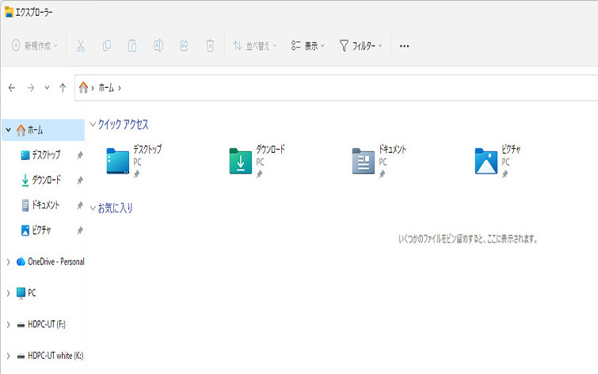This screenshot has height=374, width=598.
Task: Select PC in the navigation pane
Action: tap(31, 292)
